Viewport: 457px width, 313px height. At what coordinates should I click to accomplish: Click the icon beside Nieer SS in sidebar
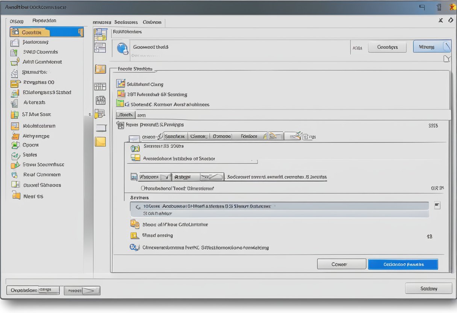pos(16,195)
